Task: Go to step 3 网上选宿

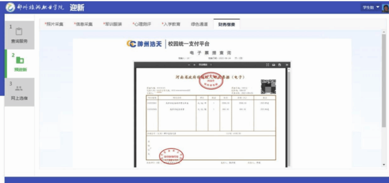Action: 19,92
